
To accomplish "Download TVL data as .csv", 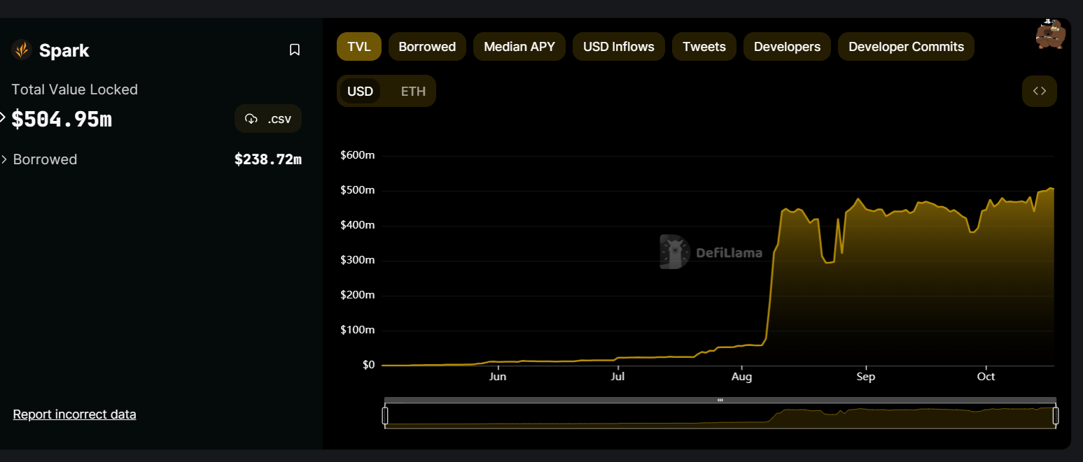I will tap(268, 119).
